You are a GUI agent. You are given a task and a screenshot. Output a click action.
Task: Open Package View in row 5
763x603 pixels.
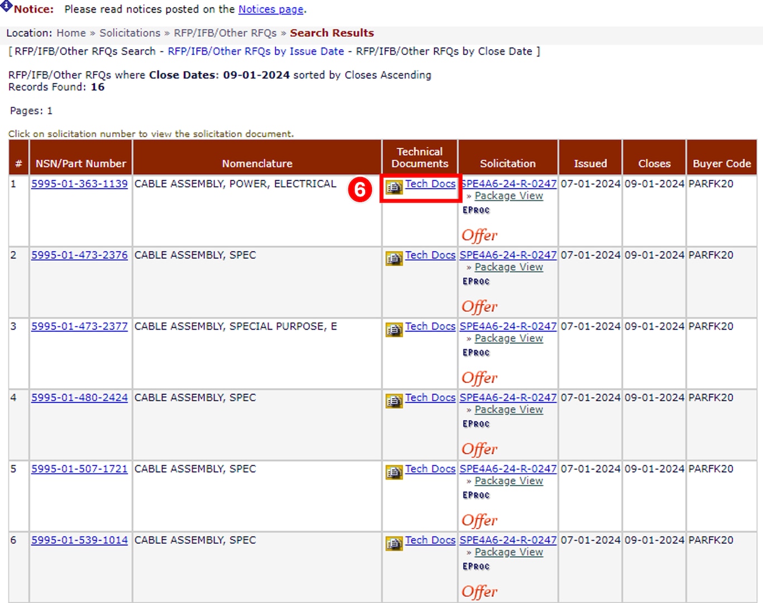point(509,481)
